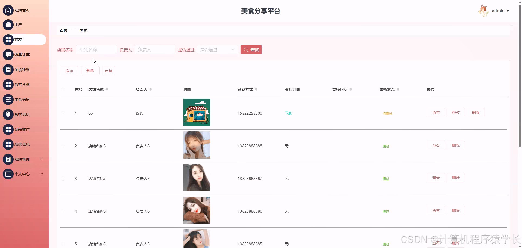Open cover image of 店铺名称7
This screenshot has width=522, height=248.
pyautogui.click(x=197, y=178)
